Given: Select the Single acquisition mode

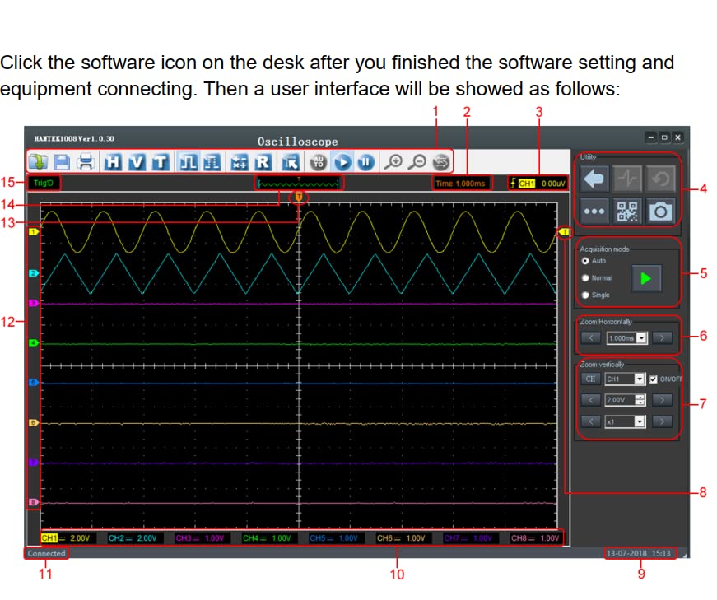Looking at the screenshot, I should pyautogui.click(x=585, y=295).
